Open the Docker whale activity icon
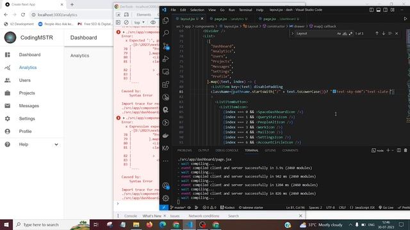Image resolution: width=410 pixels, height=230 pixels. tap(165, 135)
